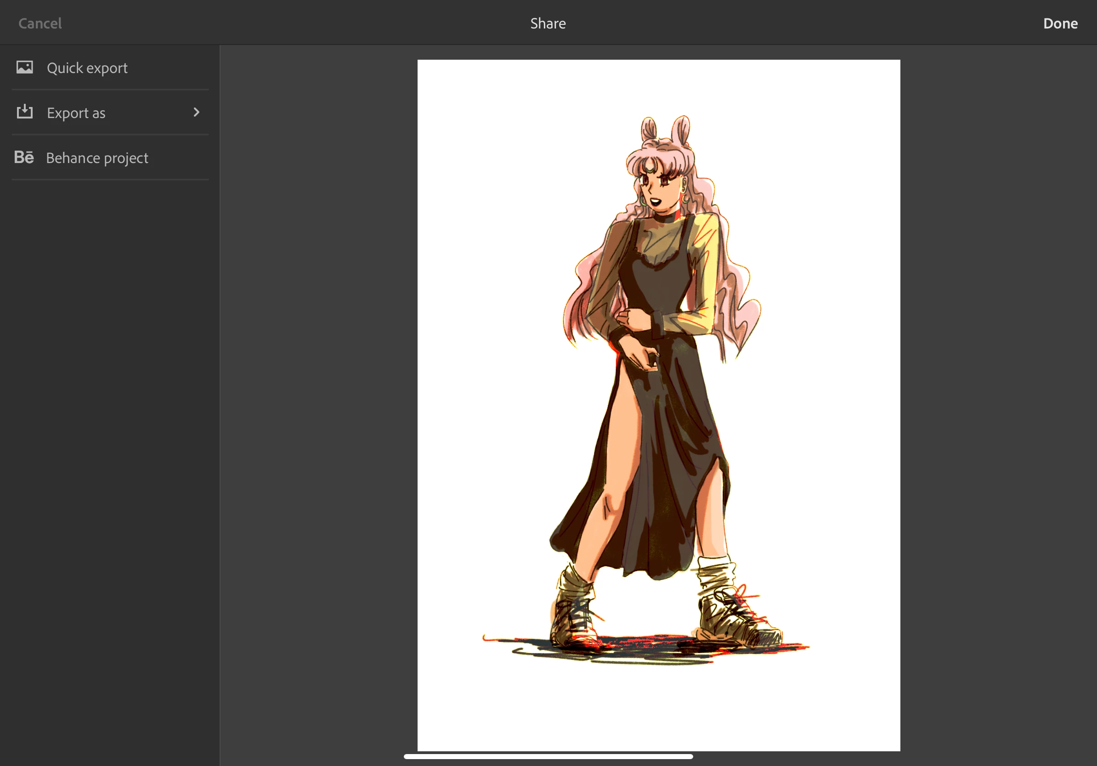
Task: Tap the iPad home indicator bar
Action: 548,756
